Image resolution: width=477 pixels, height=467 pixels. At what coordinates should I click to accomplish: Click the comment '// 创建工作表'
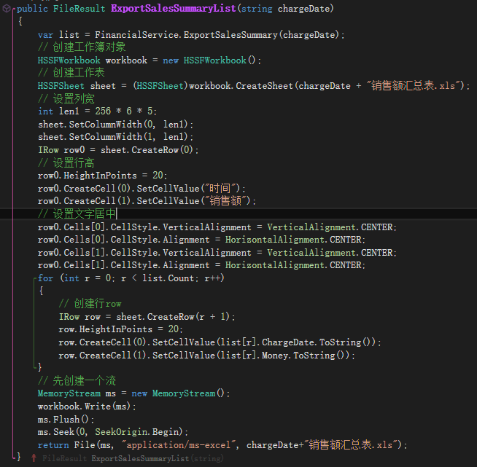coord(71,73)
